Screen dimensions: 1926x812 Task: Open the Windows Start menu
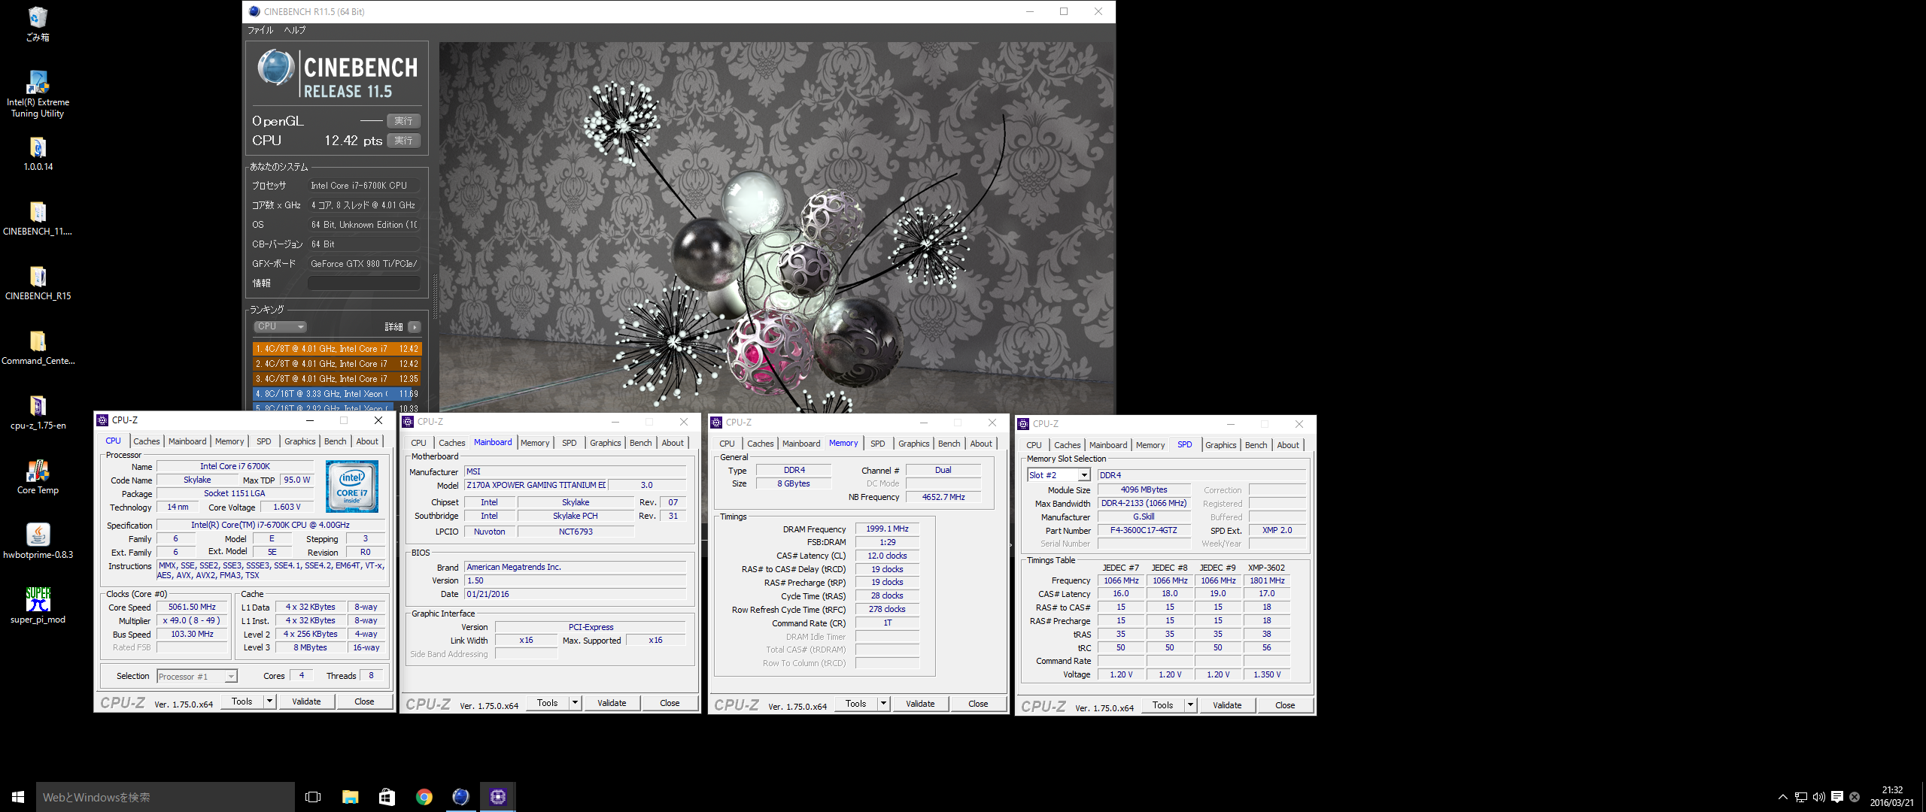click(18, 797)
